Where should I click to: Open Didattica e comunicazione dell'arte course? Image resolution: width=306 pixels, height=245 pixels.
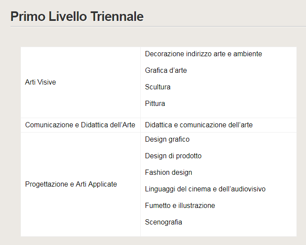pyautogui.click(x=199, y=125)
